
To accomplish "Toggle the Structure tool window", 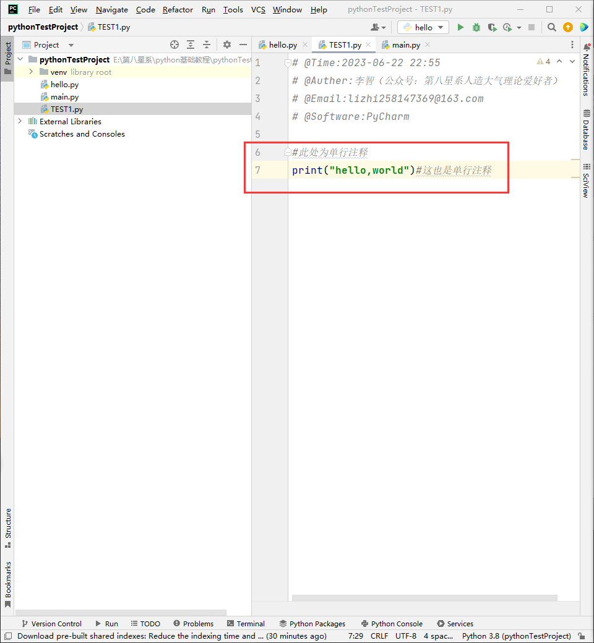I will point(7,528).
